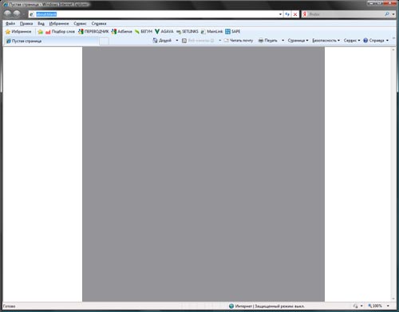399x312 pixels.
Task: Expand the Безопасность command bar dropdown
Action: coord(326,41)
